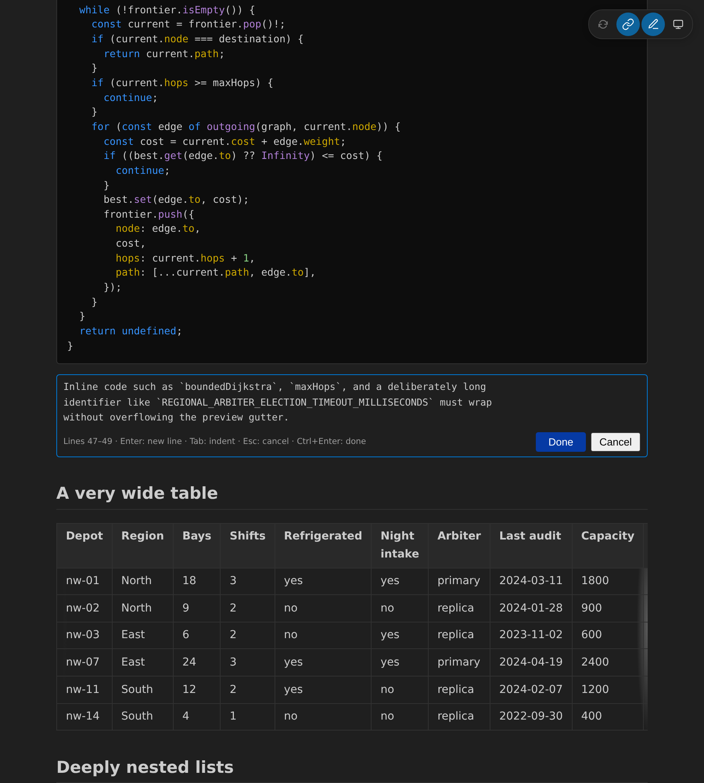Click the nw-03 depot cell
The image size is (704, 783).
tap(84, 635)
